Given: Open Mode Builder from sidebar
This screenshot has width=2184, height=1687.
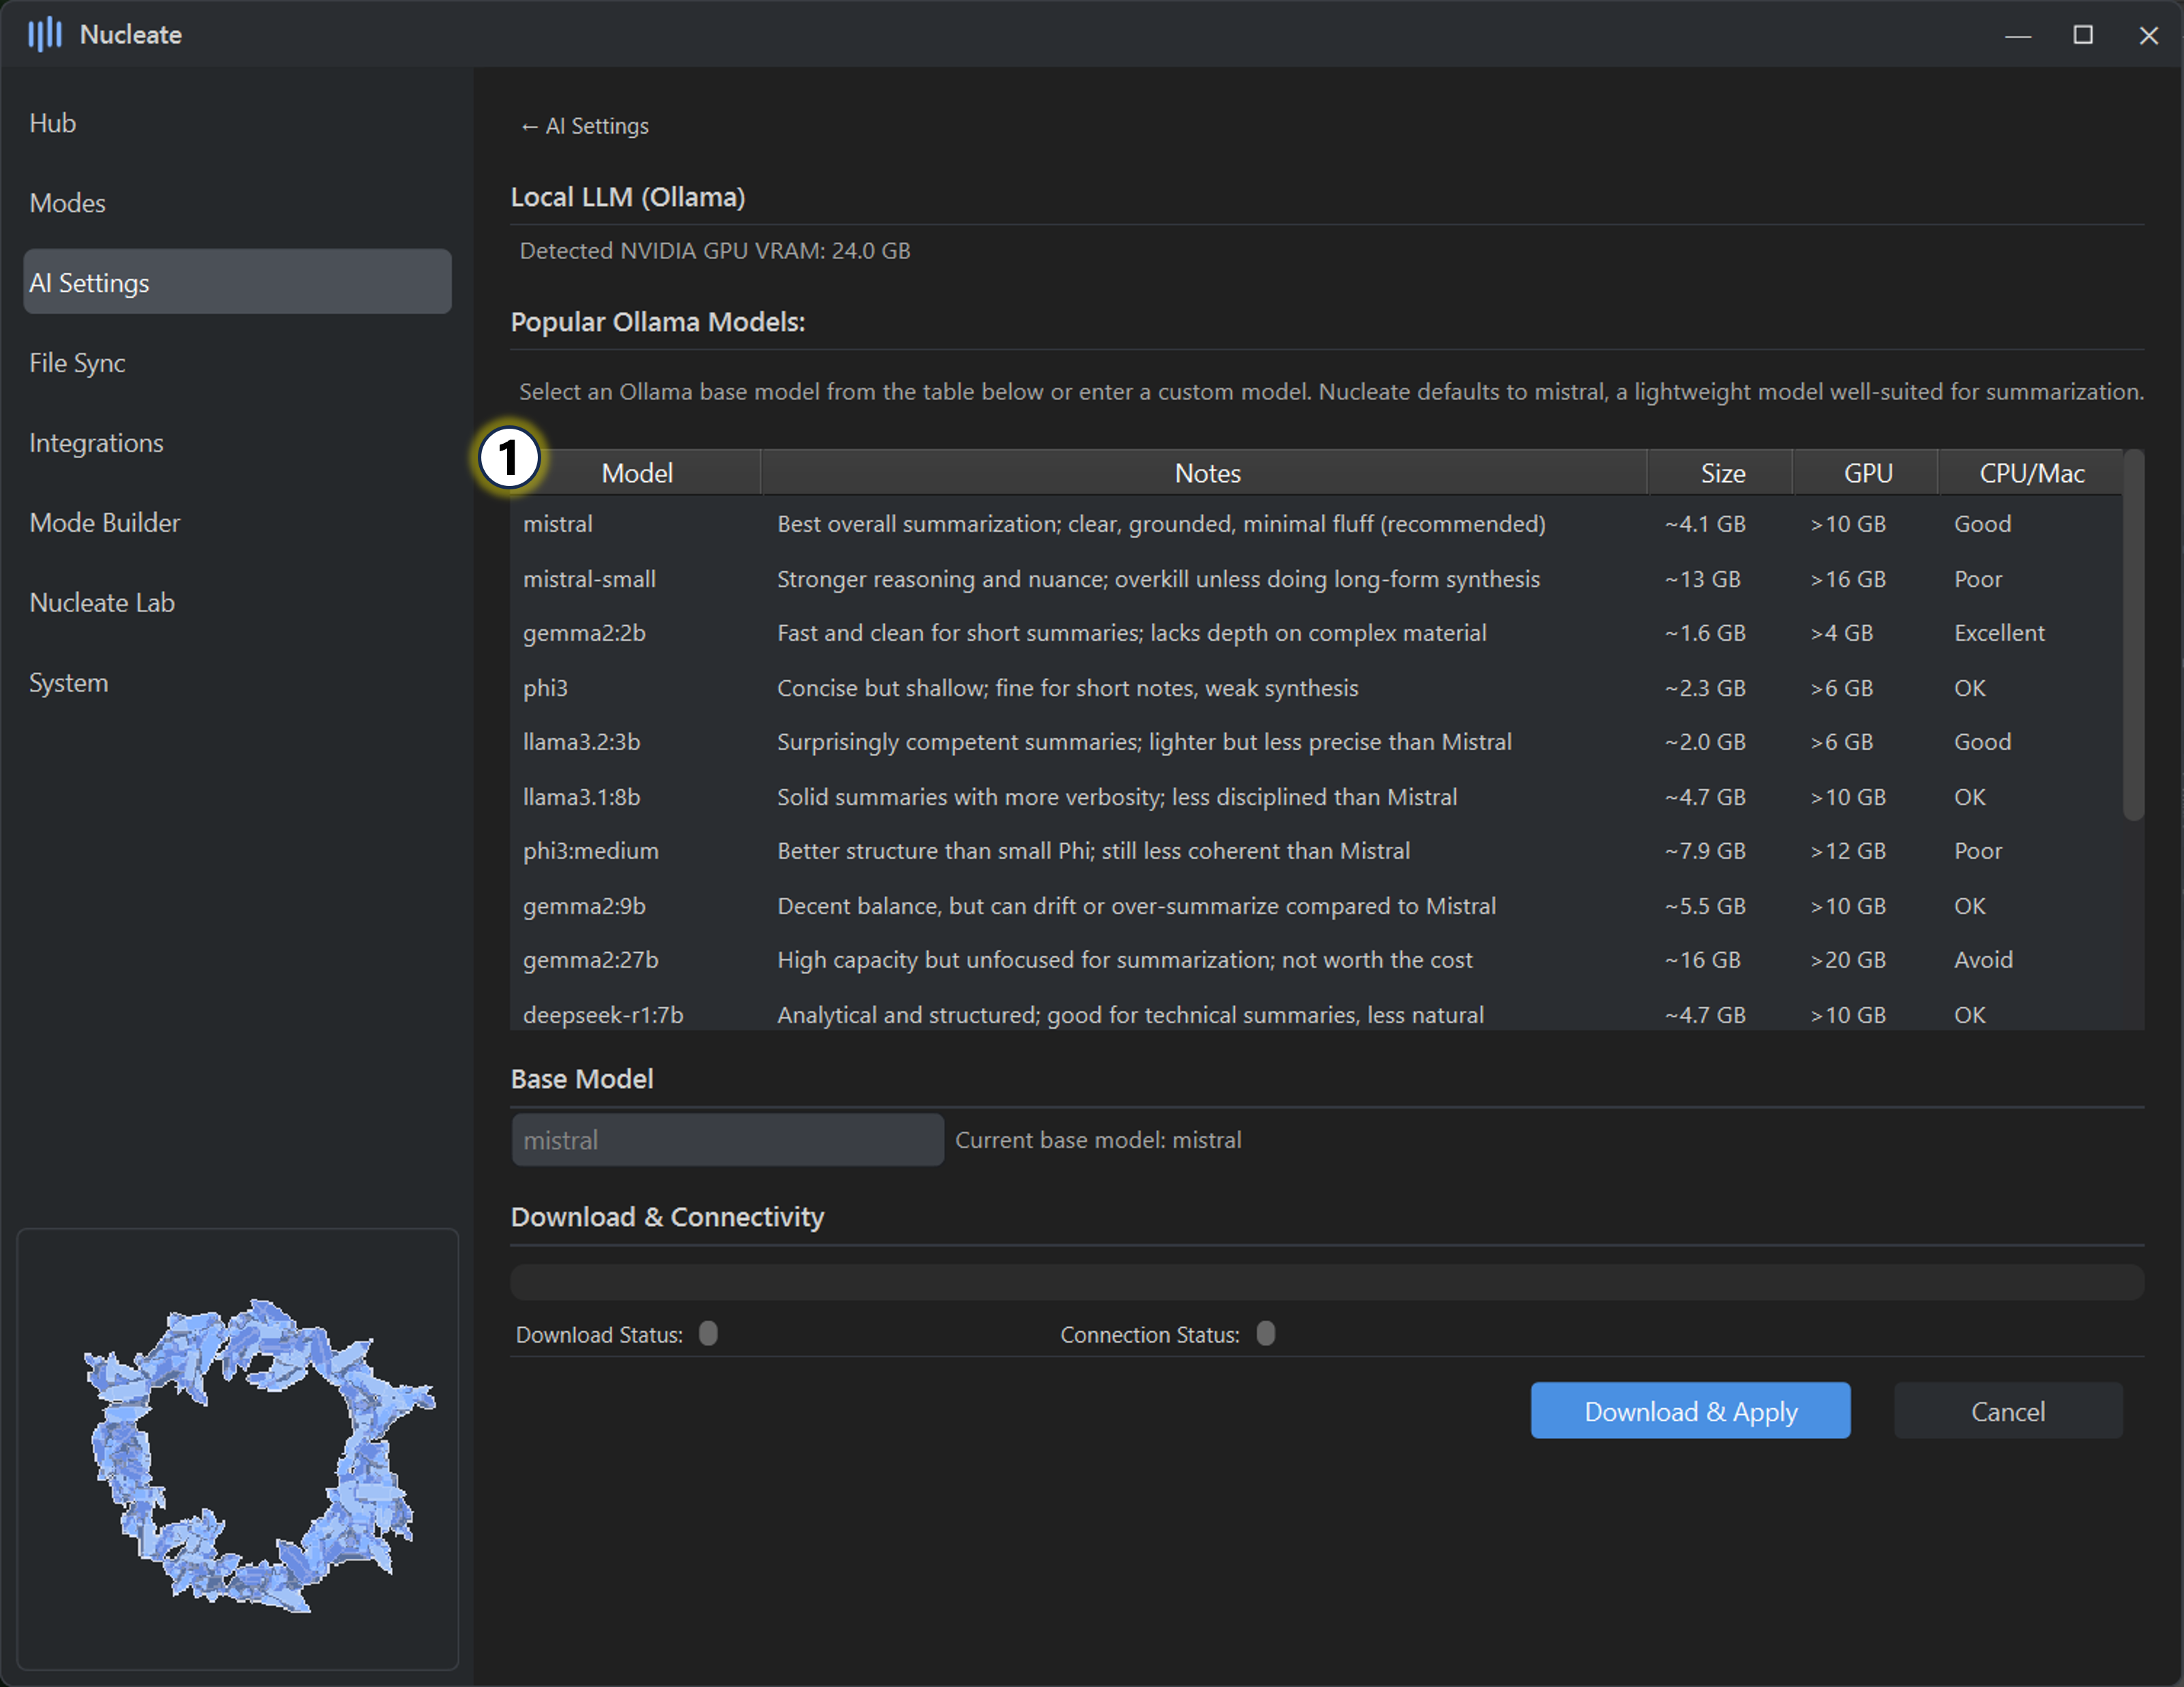Looking at the screenshot, I should pyautogui.click(x=105, y=523).
